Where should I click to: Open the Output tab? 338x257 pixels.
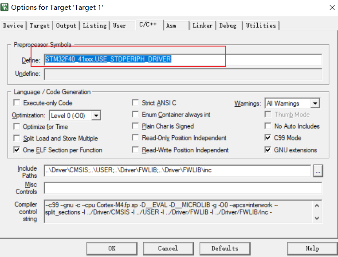pyautogui.click(x=66, y=25)
